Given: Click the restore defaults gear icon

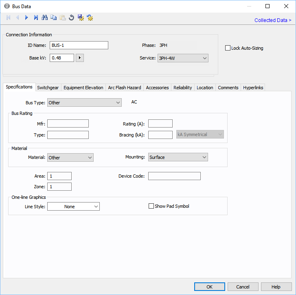Looking at the screenshot, I should [90, 18].
